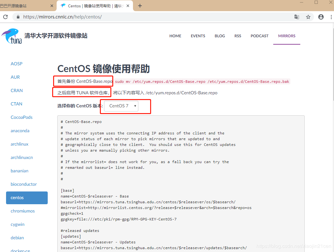Go to the HOME navigation item
Screen dimensions: 334x252
(x=175, y=36)
